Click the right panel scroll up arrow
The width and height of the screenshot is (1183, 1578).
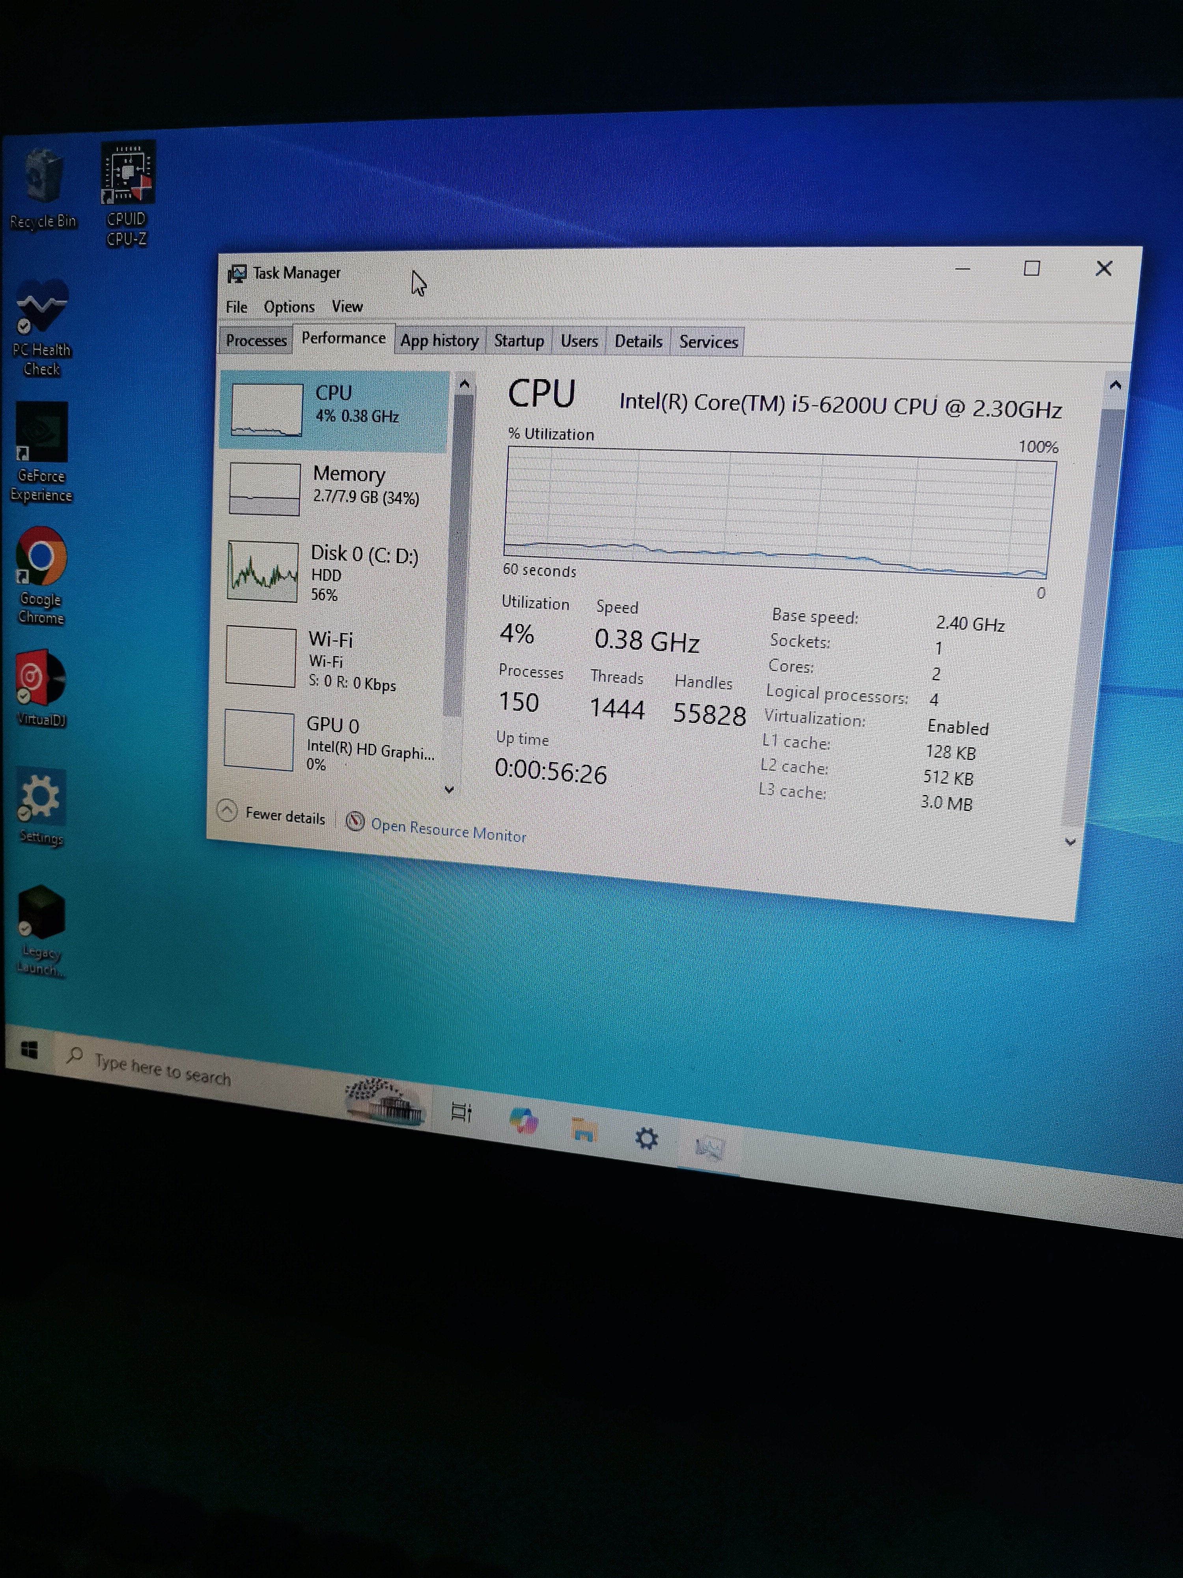click(x=1115, y=386)
